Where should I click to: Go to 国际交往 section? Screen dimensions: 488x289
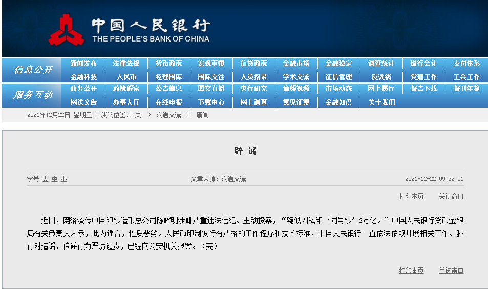pyautogui.click(x=211, y=77)
